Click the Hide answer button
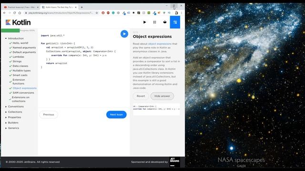 point(162,96)
